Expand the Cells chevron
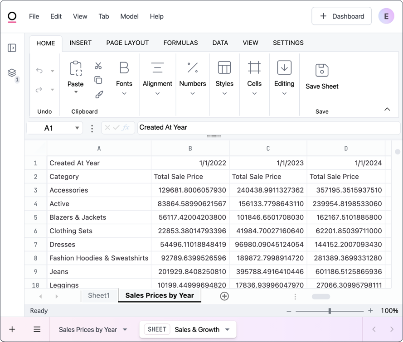 (254, 94)
